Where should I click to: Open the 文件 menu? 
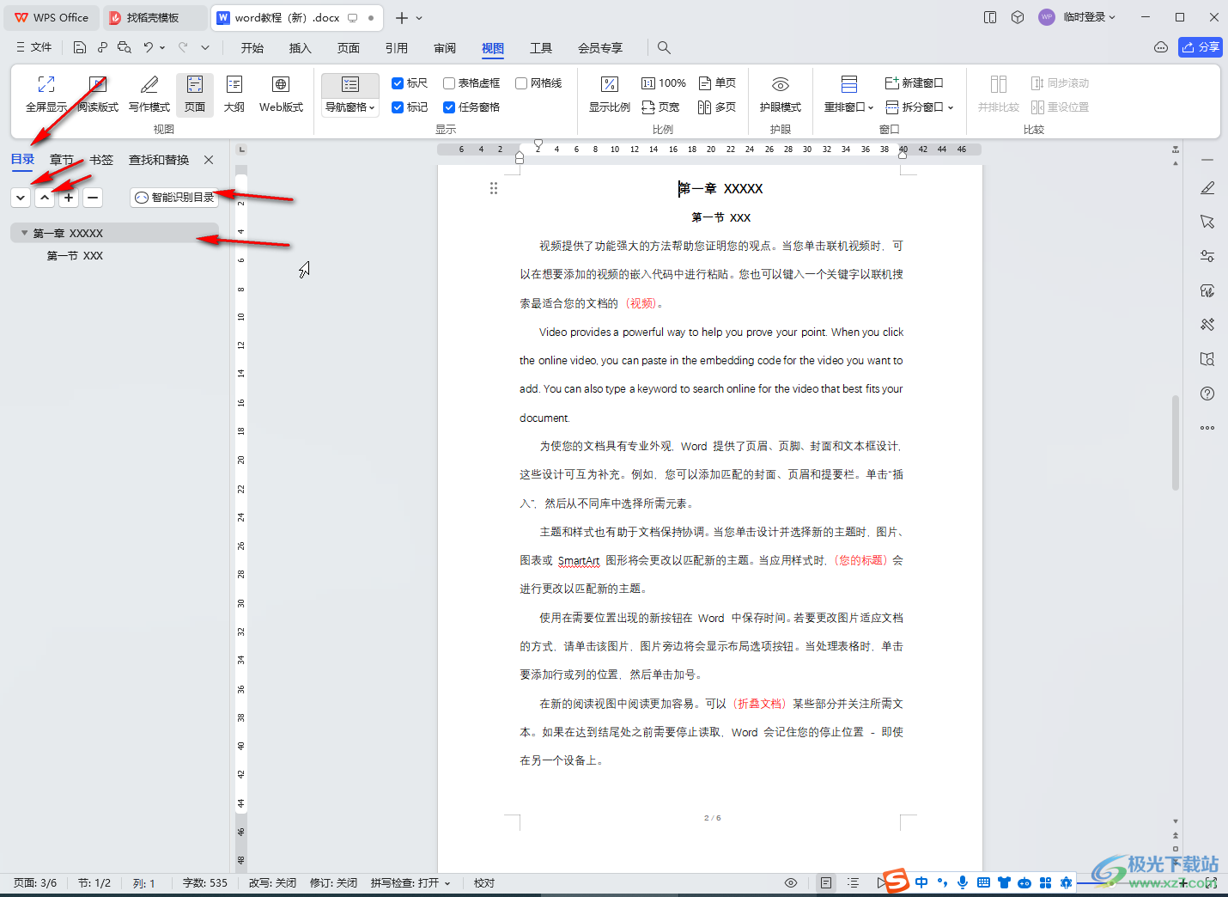point(34,48)
